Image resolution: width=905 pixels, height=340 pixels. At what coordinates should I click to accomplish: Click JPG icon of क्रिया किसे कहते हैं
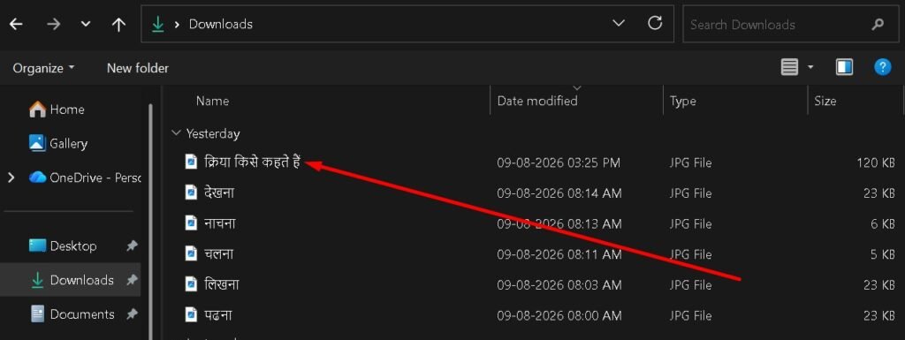coord(191,162)
